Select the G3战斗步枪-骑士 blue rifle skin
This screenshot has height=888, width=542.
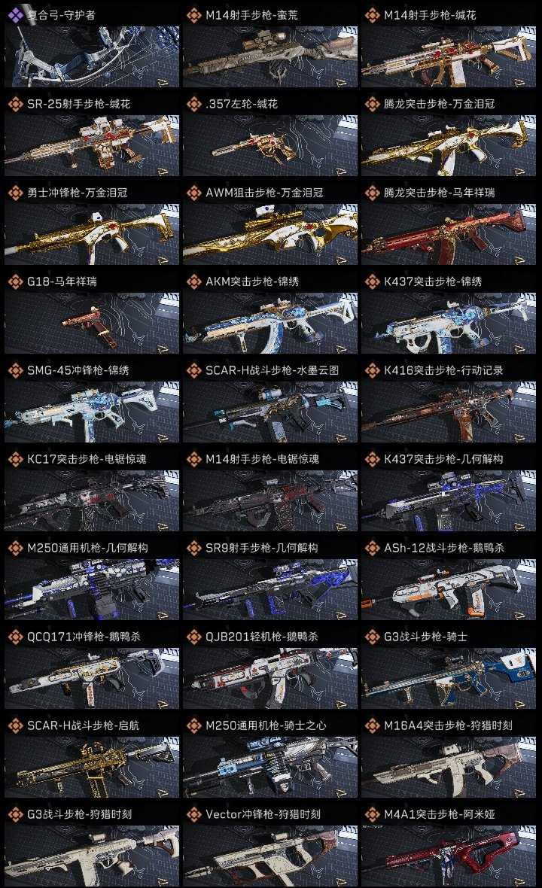(449, 669)
